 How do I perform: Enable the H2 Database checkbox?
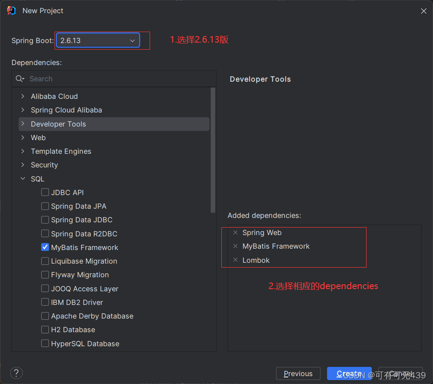tap(45, 330)
